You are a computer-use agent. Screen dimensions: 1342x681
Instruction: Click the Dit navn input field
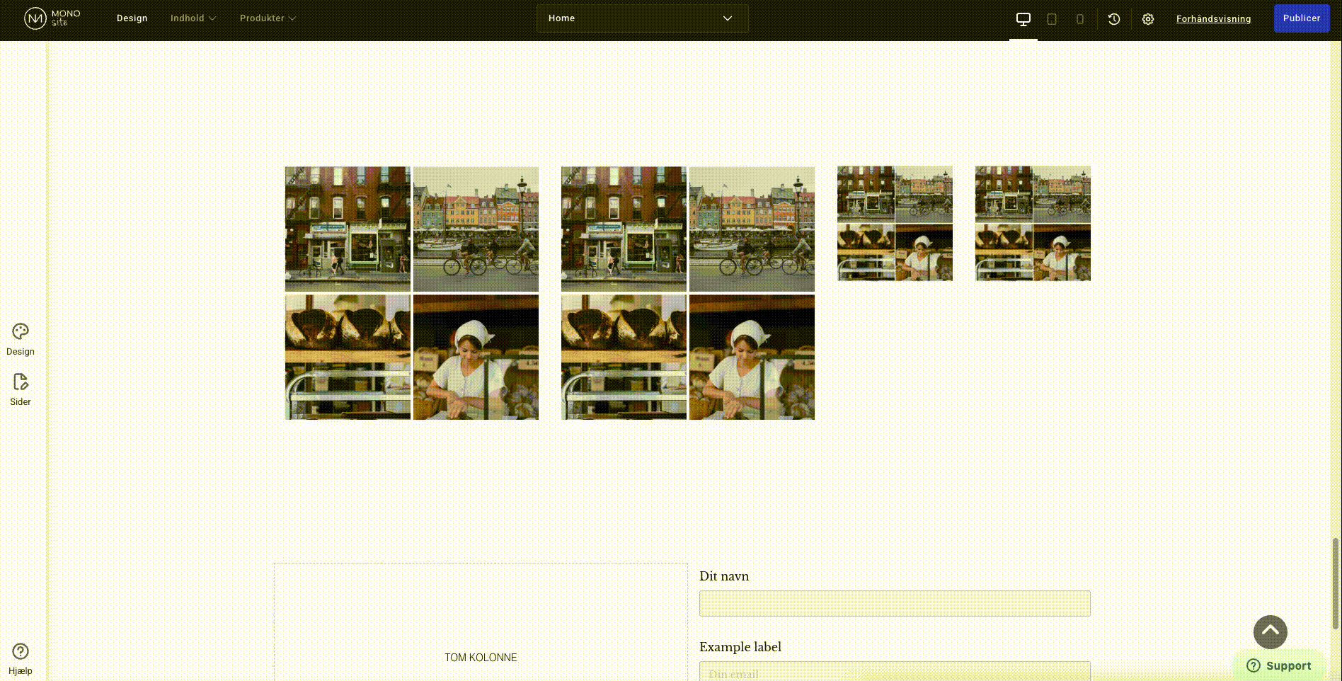click(894, 603)
